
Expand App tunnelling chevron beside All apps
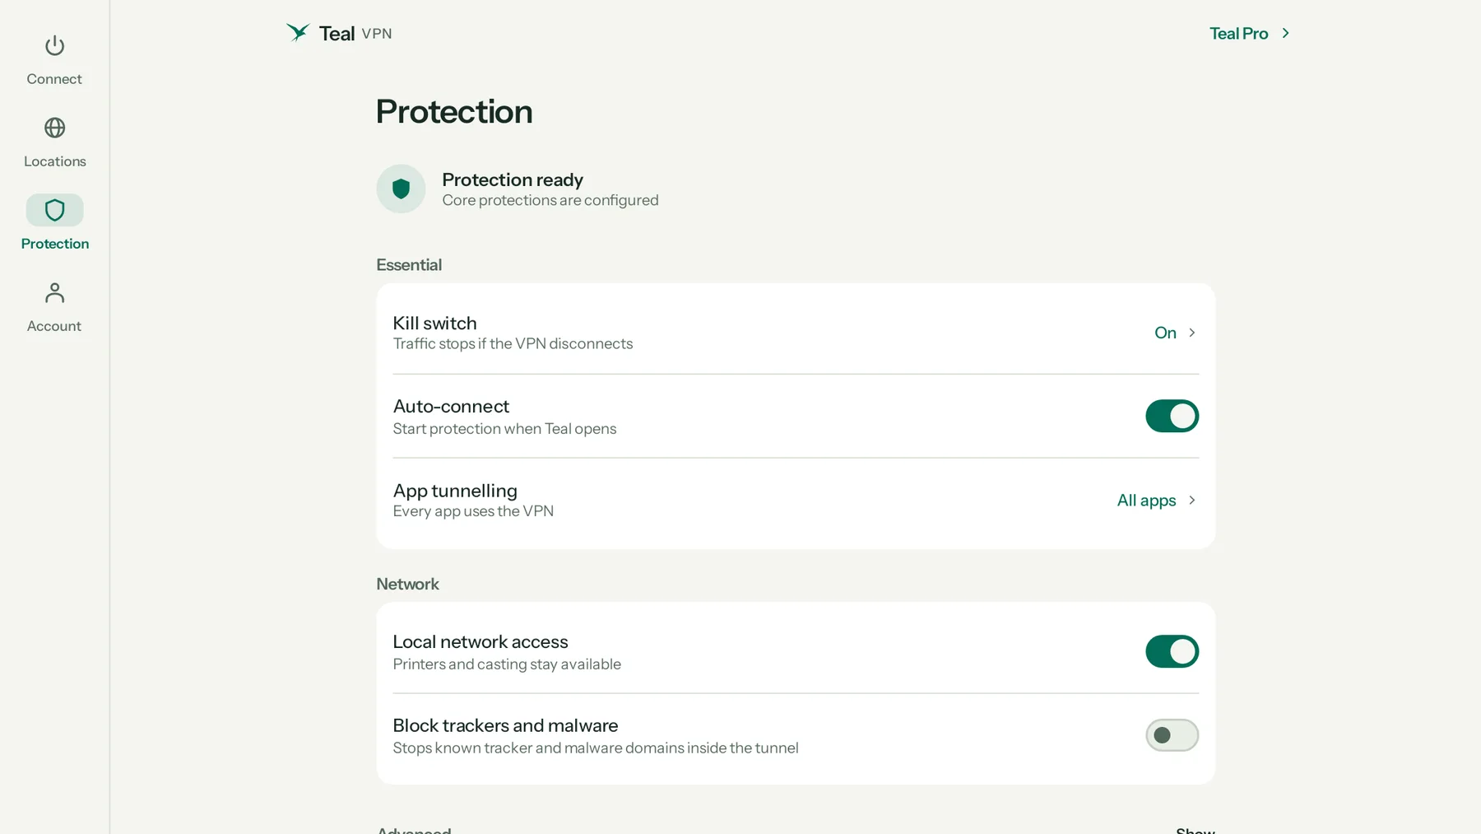pyautogui.click(x=1191, y=501)
